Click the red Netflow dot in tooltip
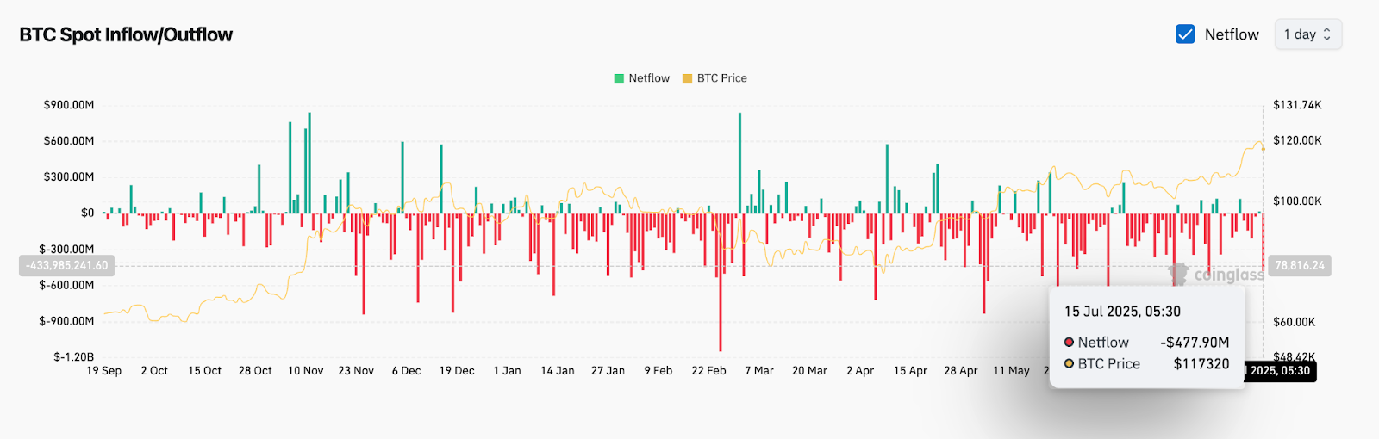This screenshot has width=1379, height=439. click(x=1069, y=343)
